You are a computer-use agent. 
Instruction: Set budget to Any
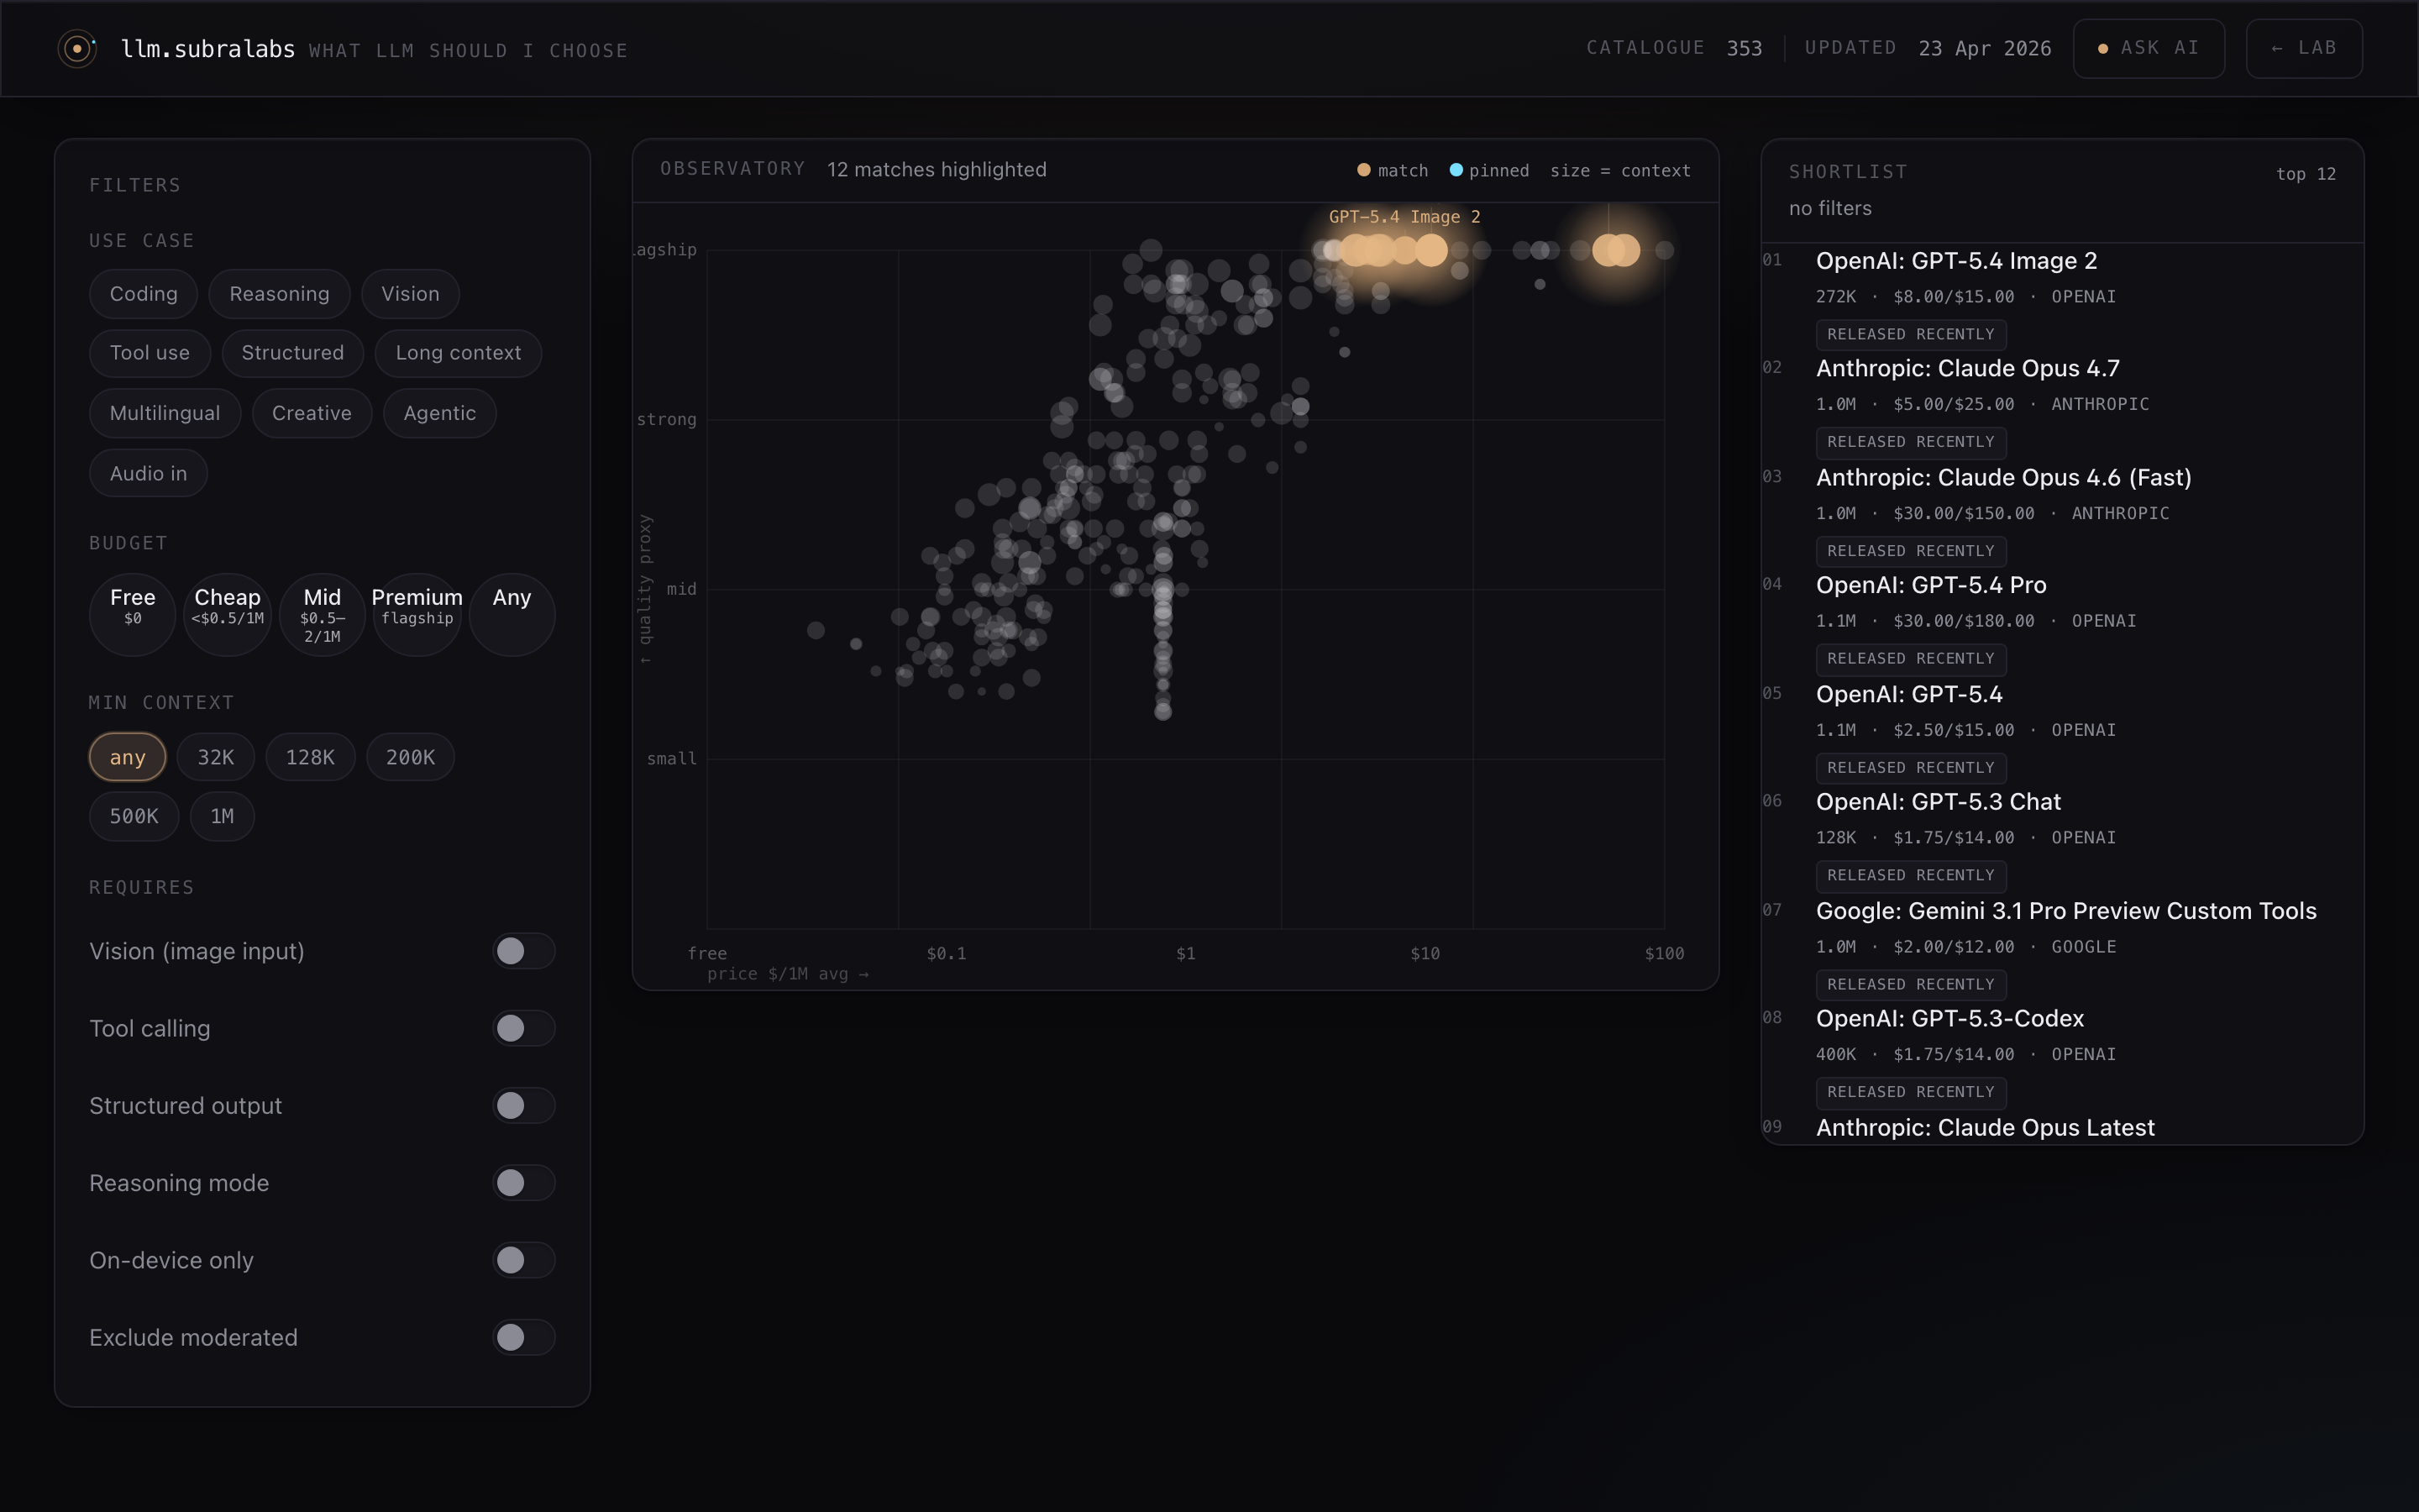pos(512,614)
